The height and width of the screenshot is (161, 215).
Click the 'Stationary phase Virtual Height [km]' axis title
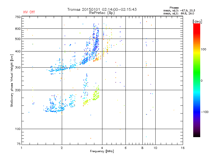(x=12, y=80)
